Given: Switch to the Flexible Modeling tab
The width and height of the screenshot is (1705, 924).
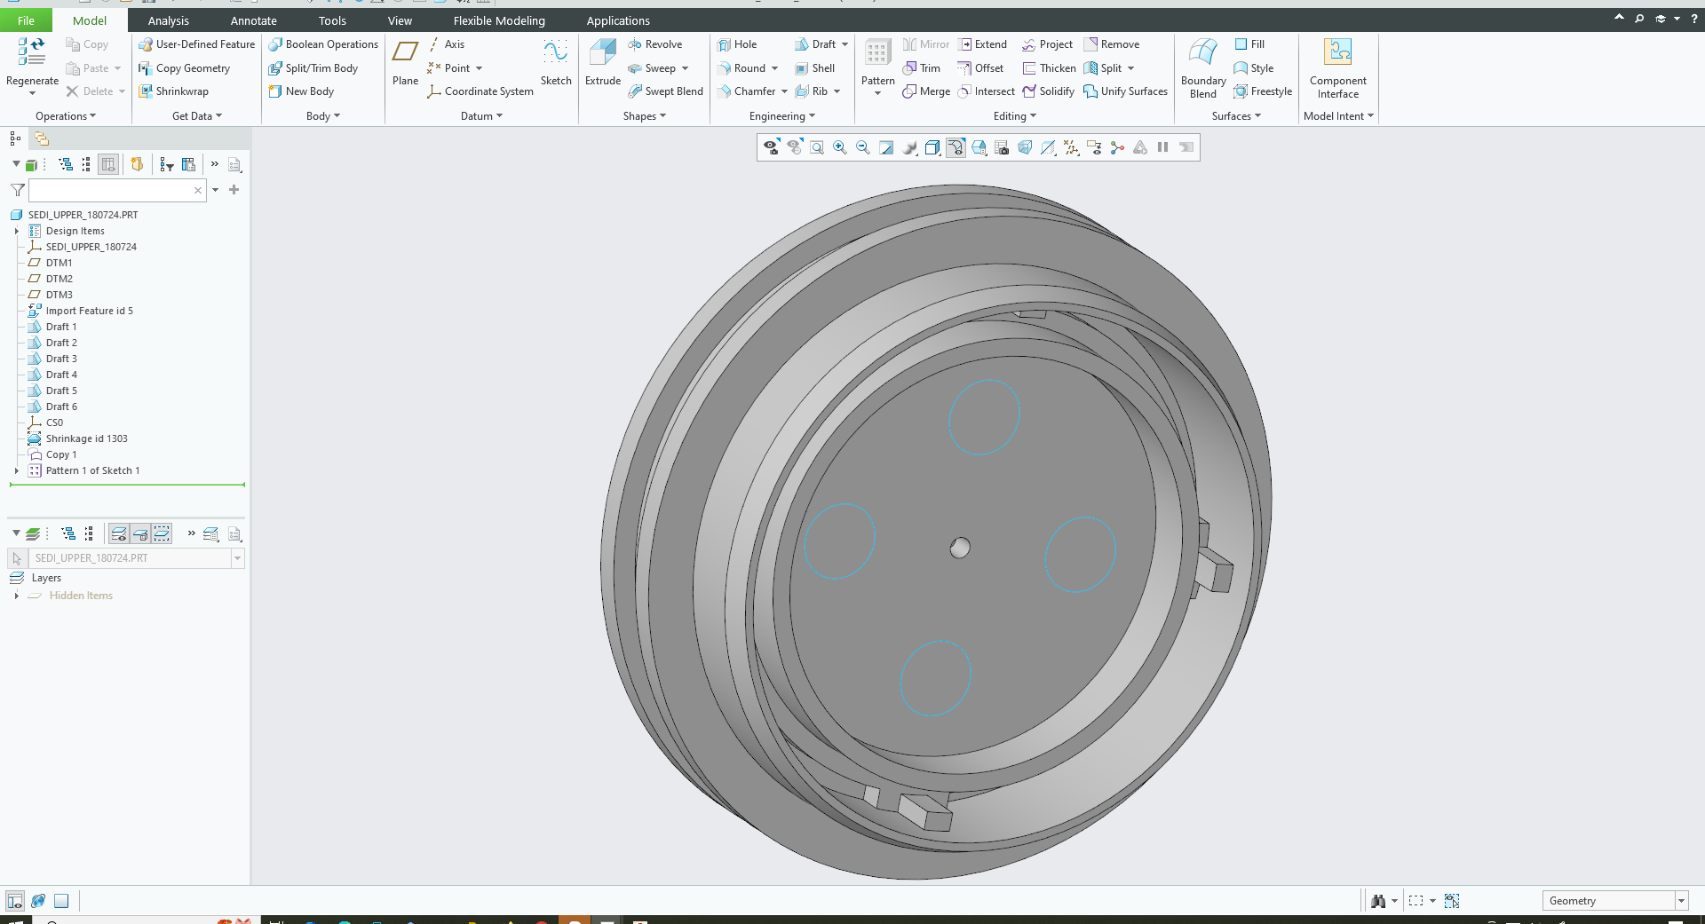Looking at the screenshot, I should click(x=499, y=20).
